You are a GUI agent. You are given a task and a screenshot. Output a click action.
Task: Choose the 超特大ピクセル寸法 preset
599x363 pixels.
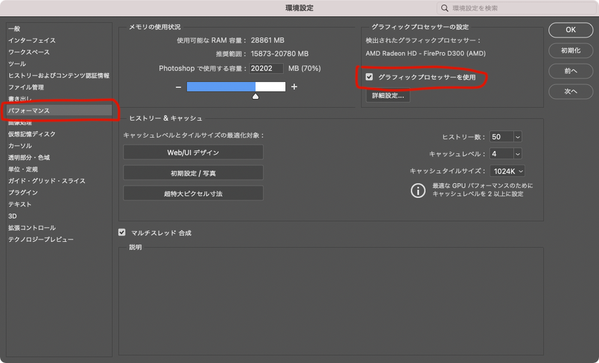pyautogui.click(x=193, y=193)
